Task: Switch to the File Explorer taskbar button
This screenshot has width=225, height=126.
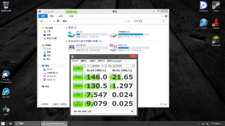Action: point(27,124)
